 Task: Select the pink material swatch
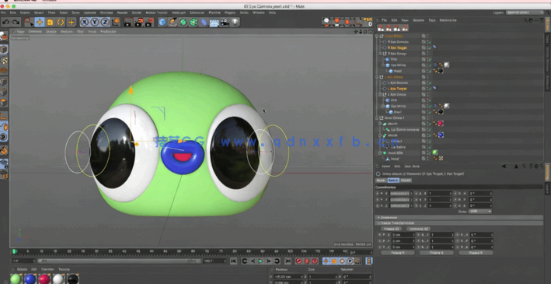pyautogui.click(x=44, y=279)
